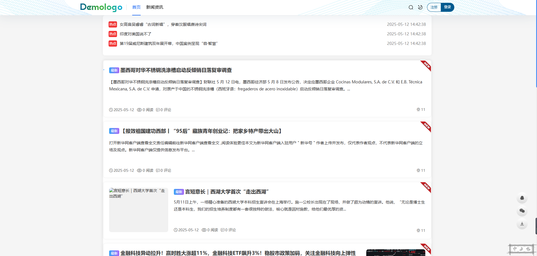Viewport: 537px width, 256px height.
Task: Click the search magnifier icon in header
Action: 411,7
